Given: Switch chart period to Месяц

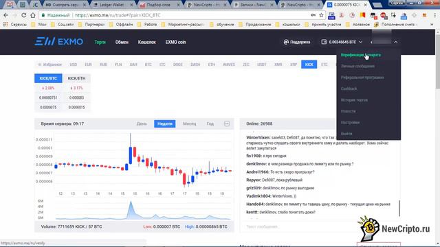Looking at the screenshot, I should point(190,123).
